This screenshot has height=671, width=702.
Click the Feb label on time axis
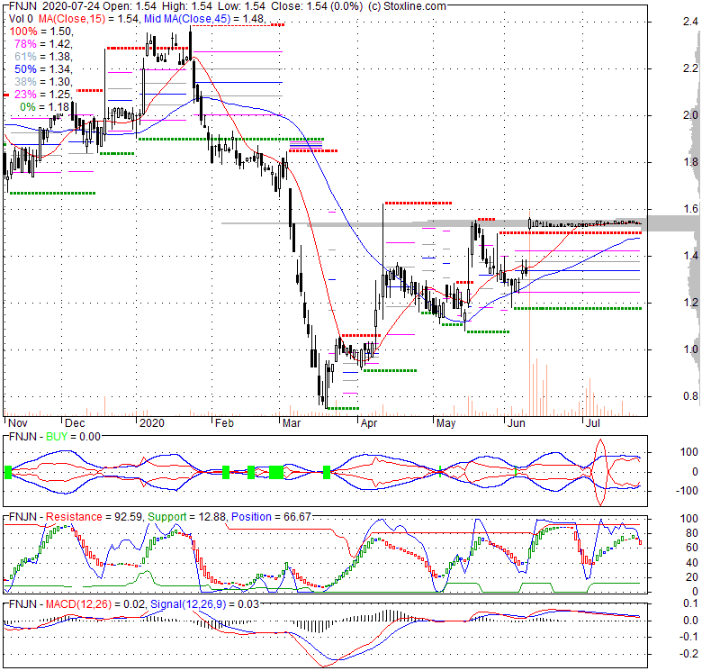click(224, 423)
